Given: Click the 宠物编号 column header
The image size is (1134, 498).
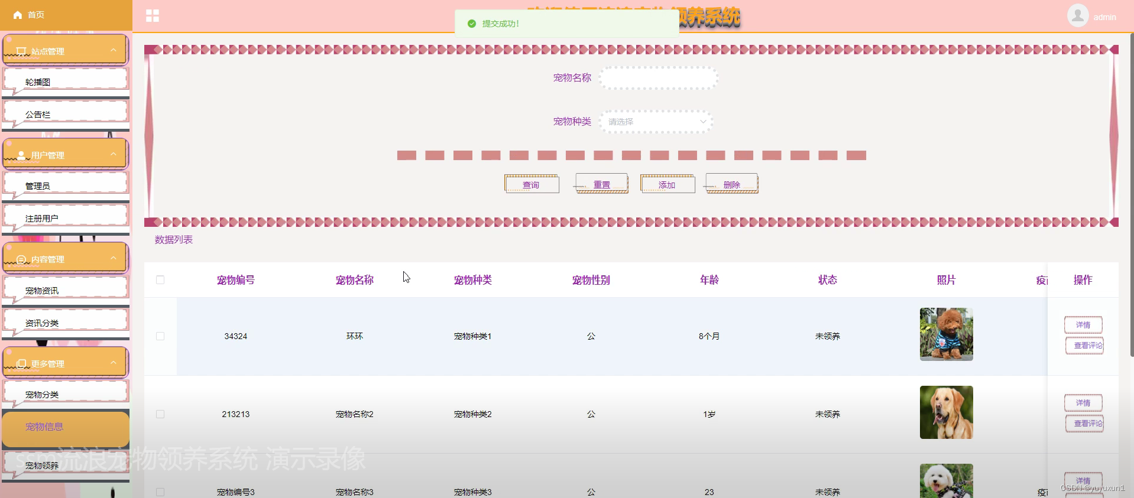Looking at the screenshot, I should pos(236,280).
